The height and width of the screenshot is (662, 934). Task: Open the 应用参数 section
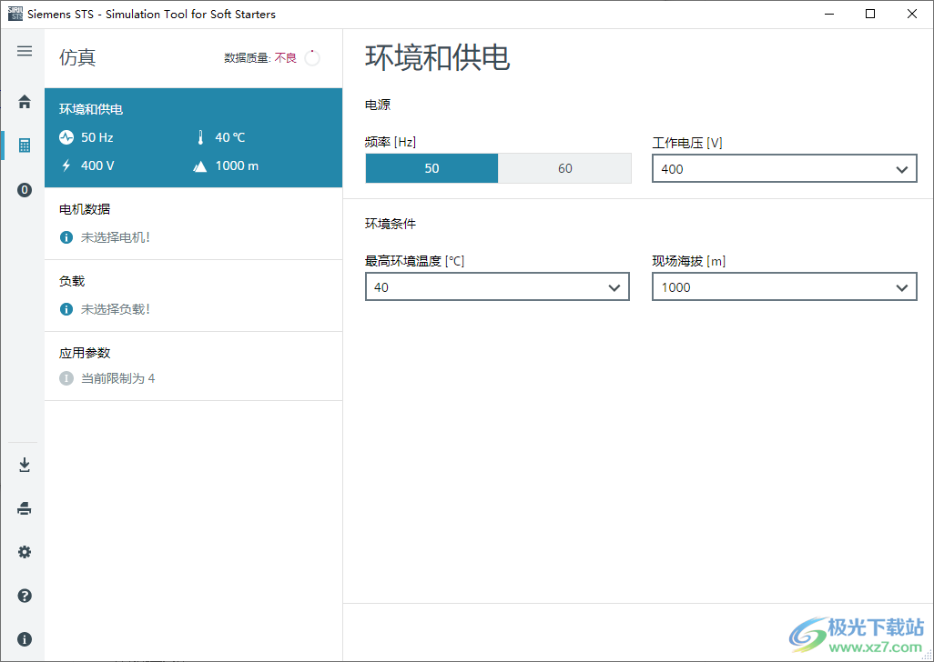[194, 366]
